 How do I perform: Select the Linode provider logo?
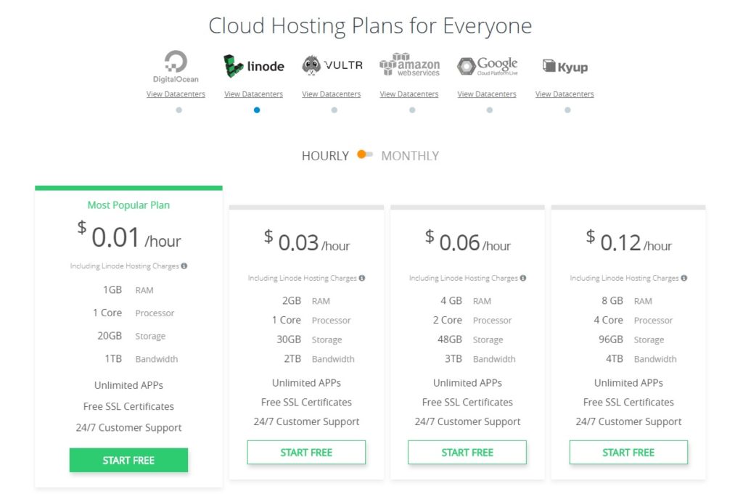[x=253, y=66]
